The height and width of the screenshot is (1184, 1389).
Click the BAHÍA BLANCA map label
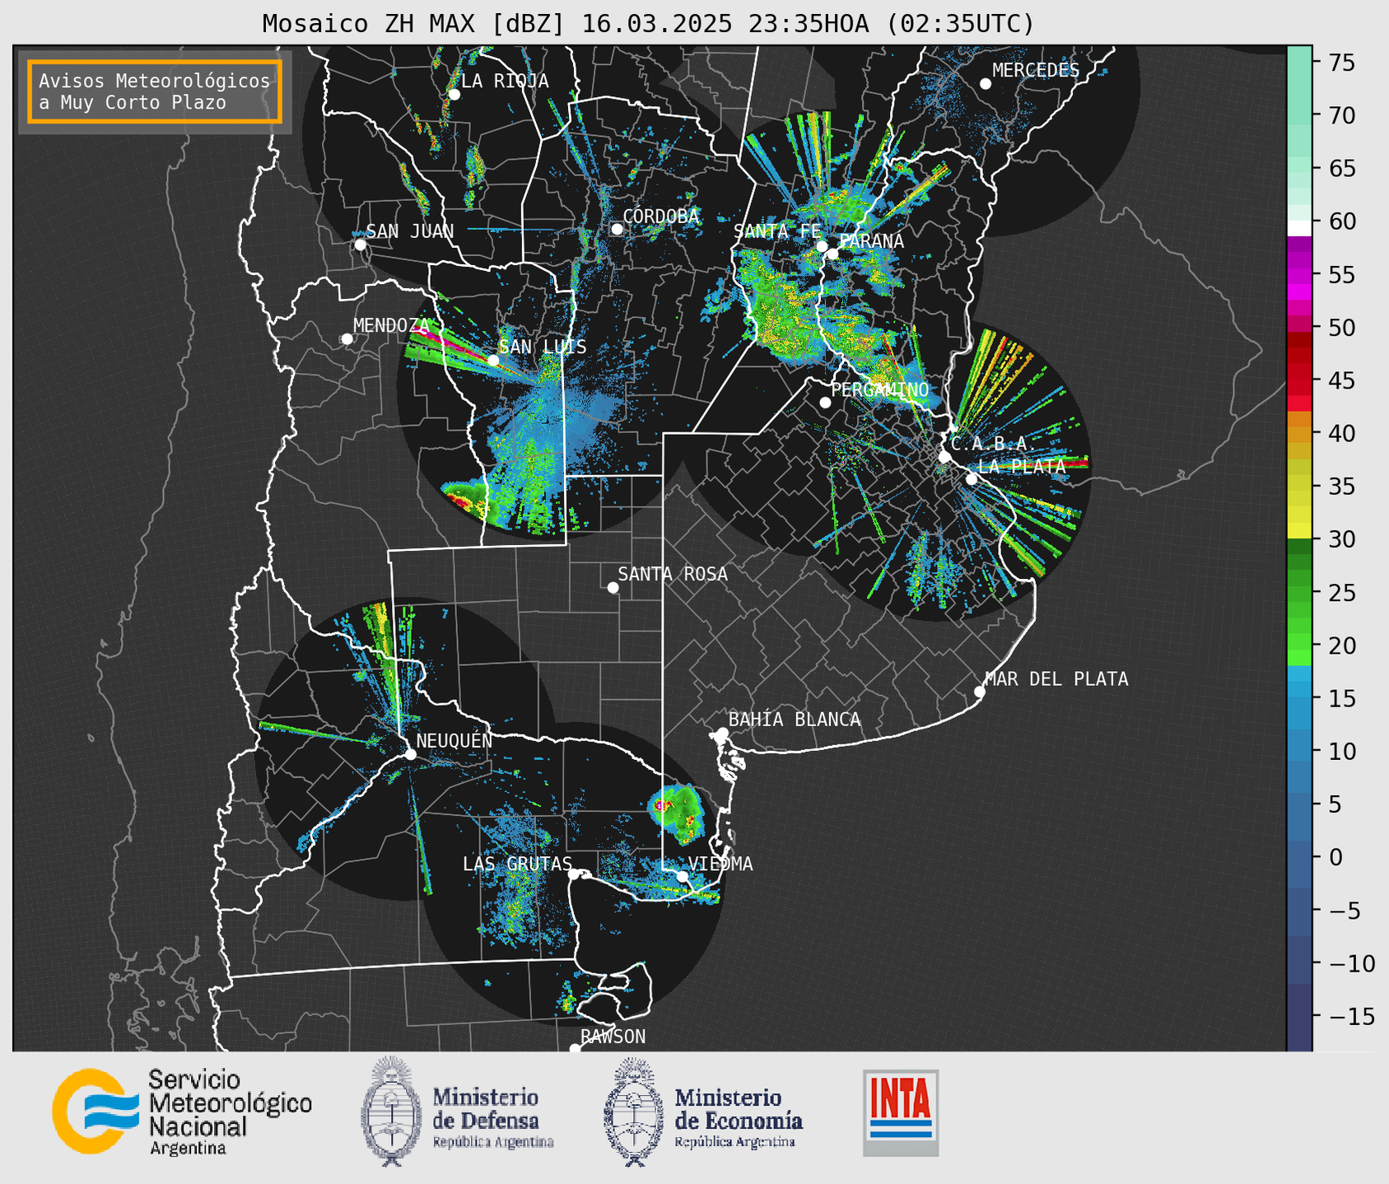(x=795, y=719)
